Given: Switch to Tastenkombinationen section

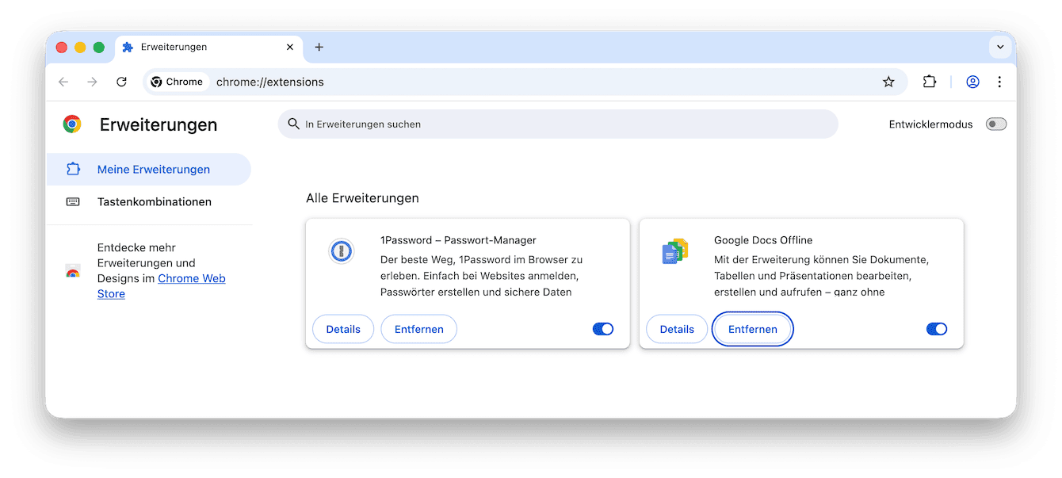Looking at the screenshot, I should click(155, 201).
